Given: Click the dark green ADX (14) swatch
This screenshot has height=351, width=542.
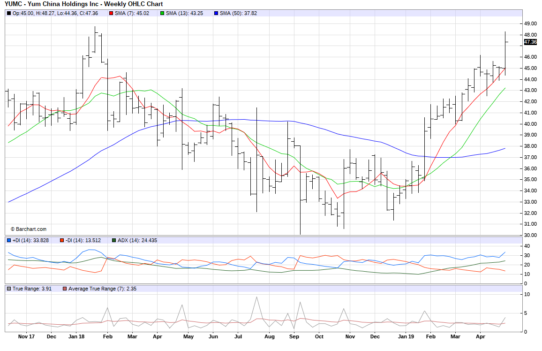Looking at the screenshot, I should click(114, 240).
